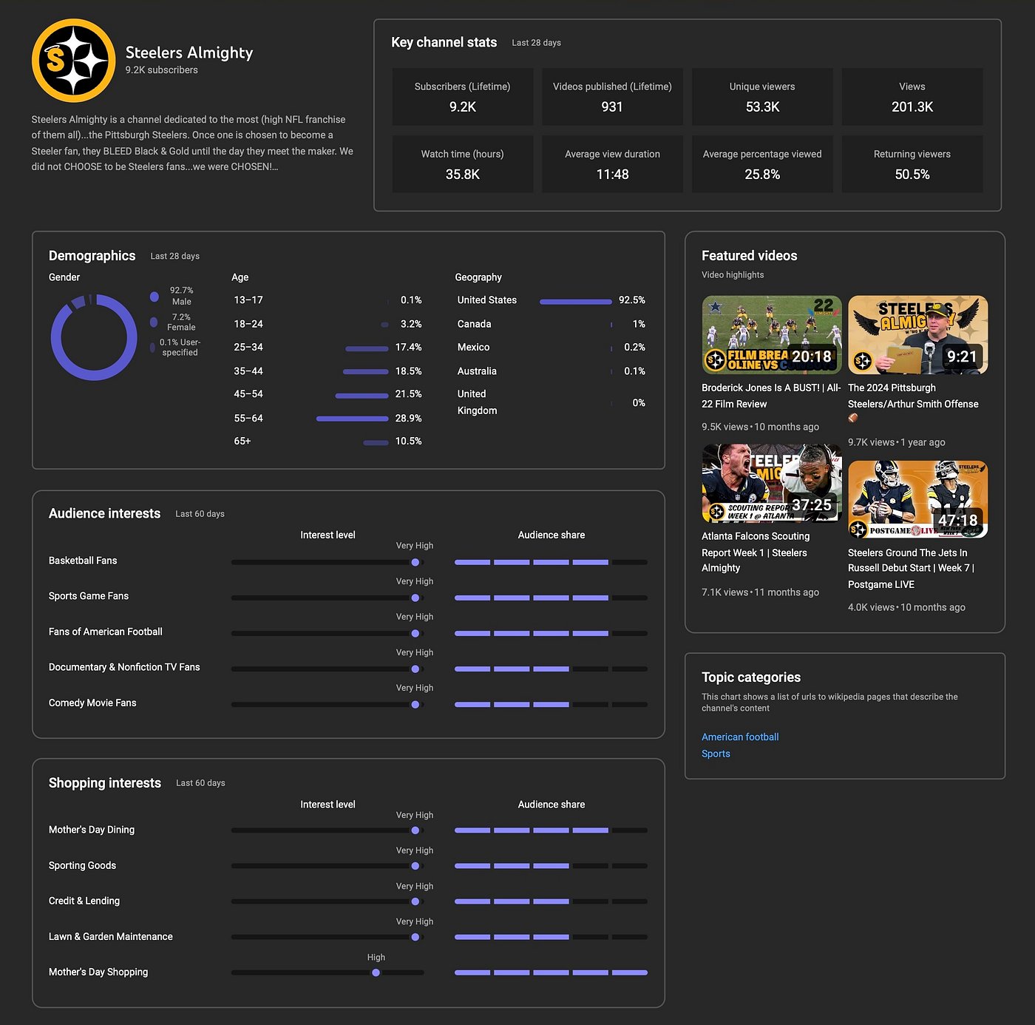Click the Watch time (hours) stat card
The width and height of the screenshot is (1035, 1025).
coord(463,164)
